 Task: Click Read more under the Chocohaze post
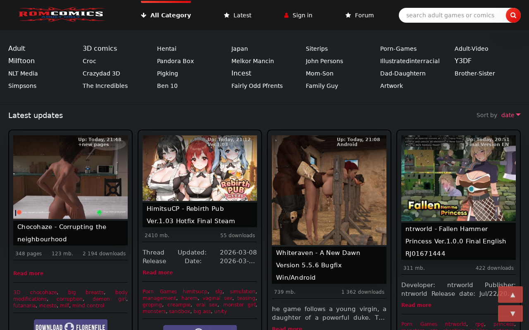[28, 273]
